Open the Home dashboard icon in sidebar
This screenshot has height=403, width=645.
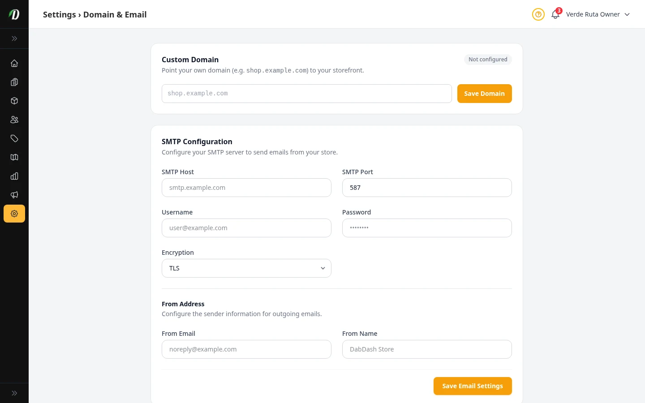point(14,63)
